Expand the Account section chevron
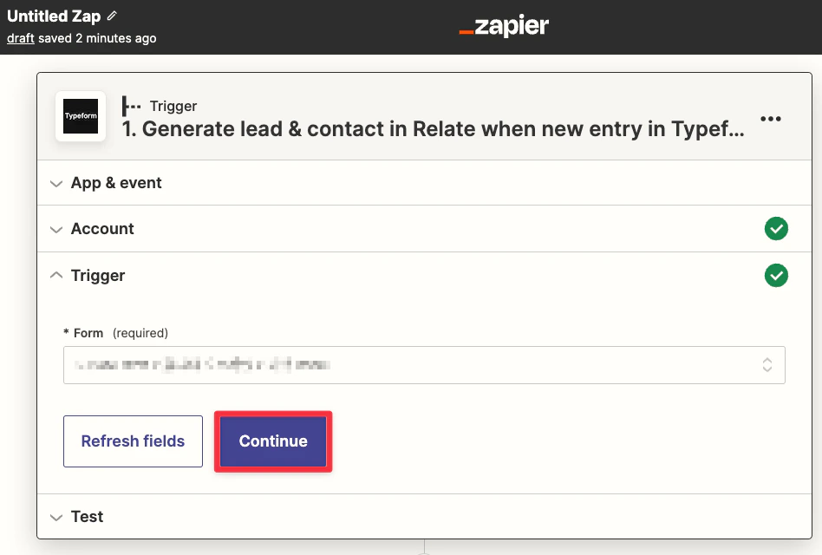The height and width of the screenshot is (555, 822). click(x=56, y=230)
